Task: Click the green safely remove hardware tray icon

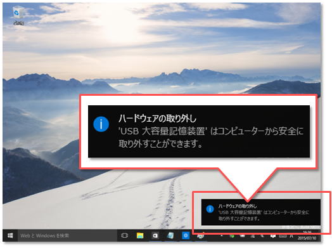Action: 232,236
